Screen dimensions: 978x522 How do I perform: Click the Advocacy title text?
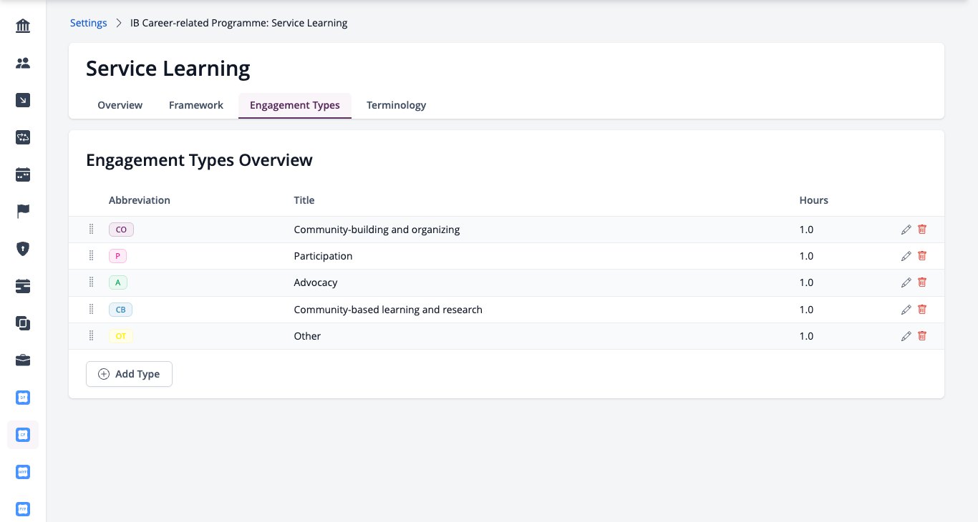[316, 282]
